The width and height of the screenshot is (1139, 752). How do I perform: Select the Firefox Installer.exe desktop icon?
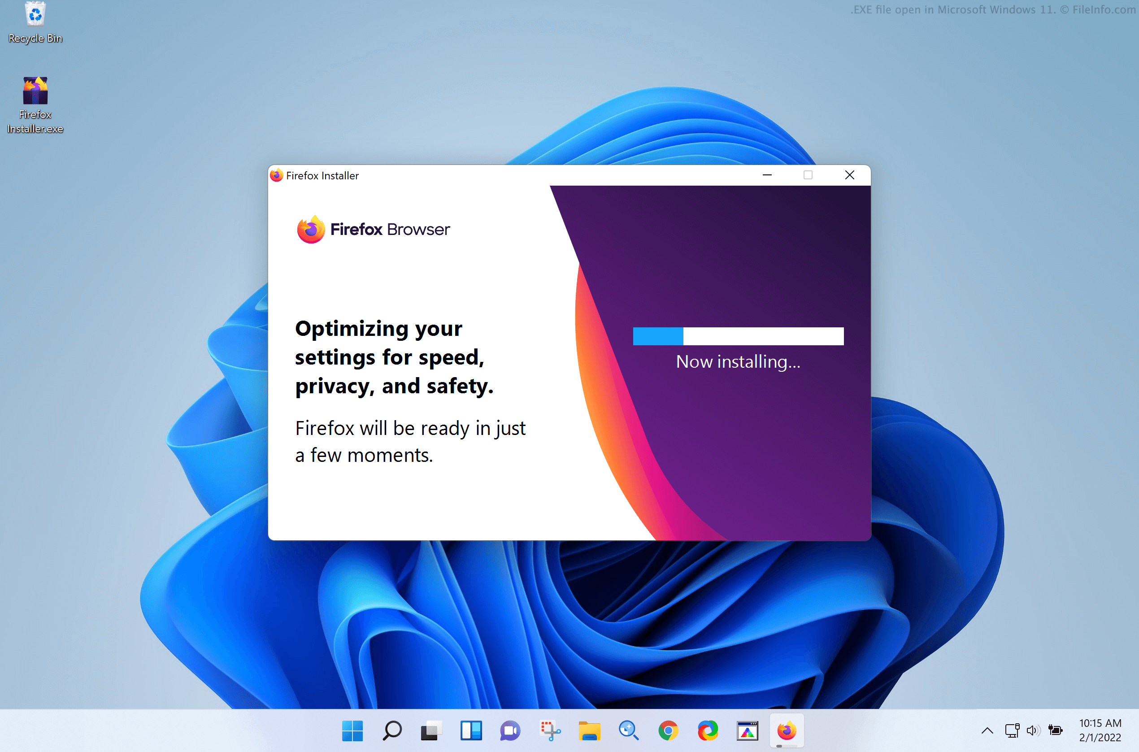pyautogui.click(x=35, y=105)
